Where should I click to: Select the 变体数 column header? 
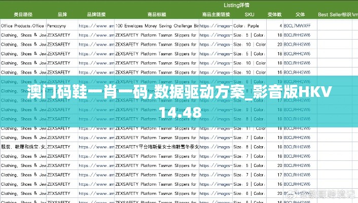point(274,15)
